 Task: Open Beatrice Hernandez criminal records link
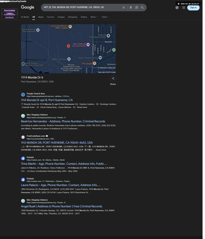point(63,121)
